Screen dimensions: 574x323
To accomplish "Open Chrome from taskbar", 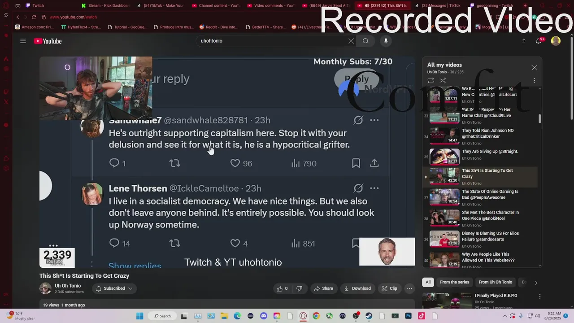I will 316,316.
